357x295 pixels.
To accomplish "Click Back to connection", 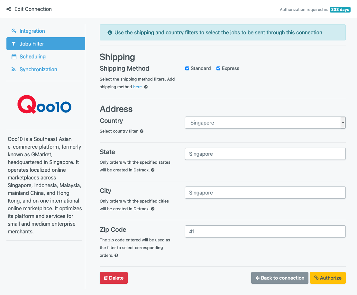I will tap(279, 278).
